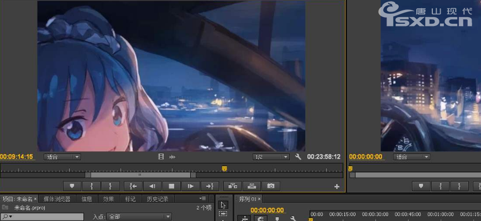Select the Selection arrow tool

(223, 205)
